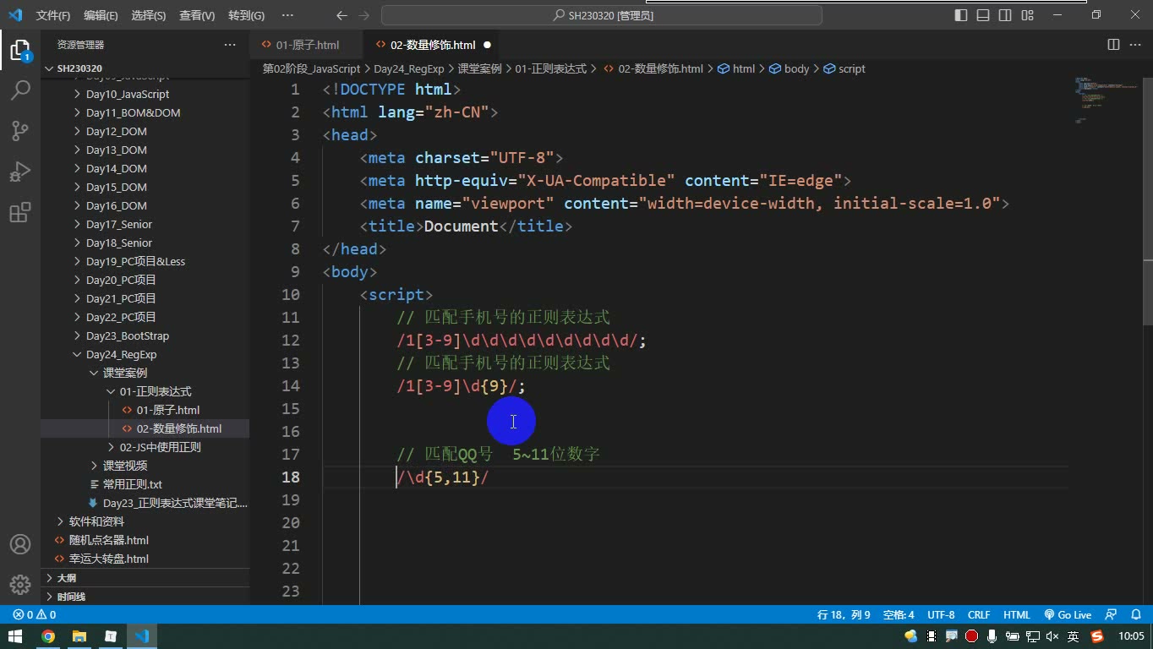Click Go Live in status bar
Viewport: 1153px width, 649px height.
(1068, 615)
